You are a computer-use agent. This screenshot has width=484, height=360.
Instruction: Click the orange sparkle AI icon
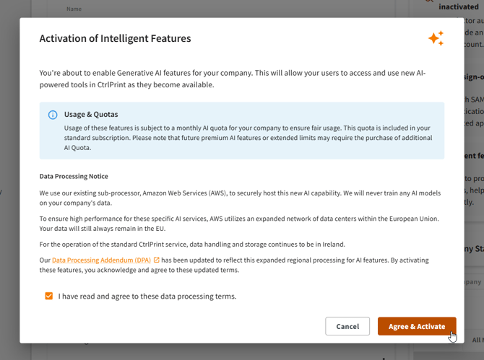pyautogui.click(x=436, y=38)
